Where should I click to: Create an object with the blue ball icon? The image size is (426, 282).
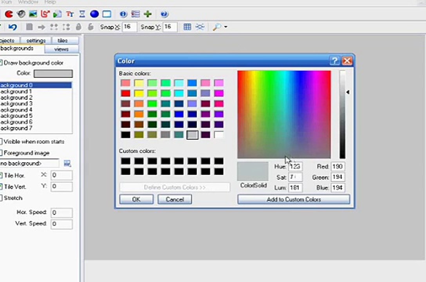click(x=94, y=14)
